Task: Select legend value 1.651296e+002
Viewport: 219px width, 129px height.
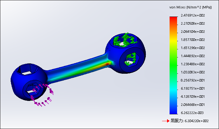Action: [193, 48]
